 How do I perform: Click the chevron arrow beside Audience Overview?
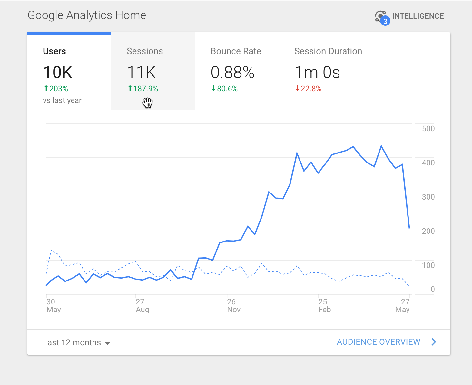[x=434, y=342]
